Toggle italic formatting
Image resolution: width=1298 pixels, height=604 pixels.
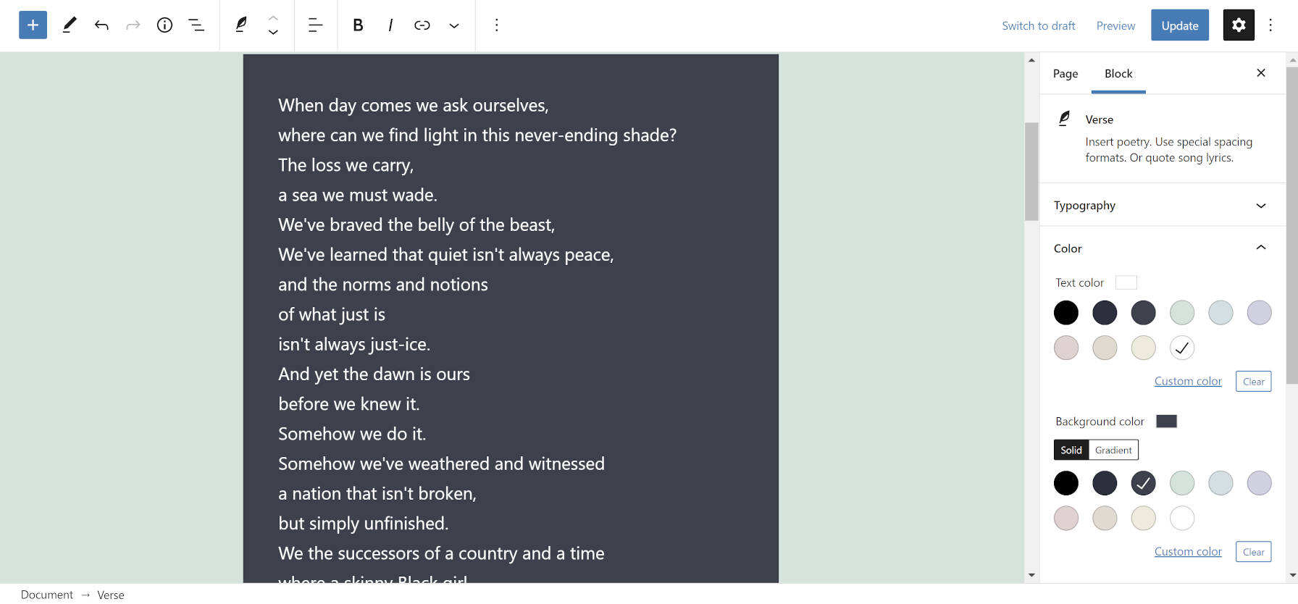click(x=390, y=25)
